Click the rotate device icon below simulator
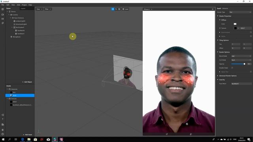Image resolution: width=253 pixels, height=142 pixels. coord(167,134)
